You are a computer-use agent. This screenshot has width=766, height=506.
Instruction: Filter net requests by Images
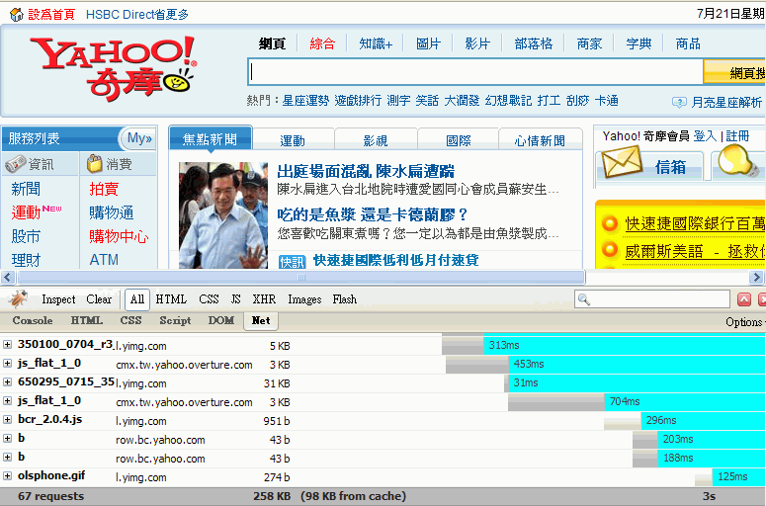pyautogui.click(x=304, y=298)
